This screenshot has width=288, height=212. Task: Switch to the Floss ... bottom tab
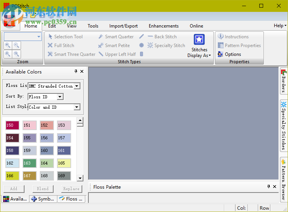click(x=71, y=199)
